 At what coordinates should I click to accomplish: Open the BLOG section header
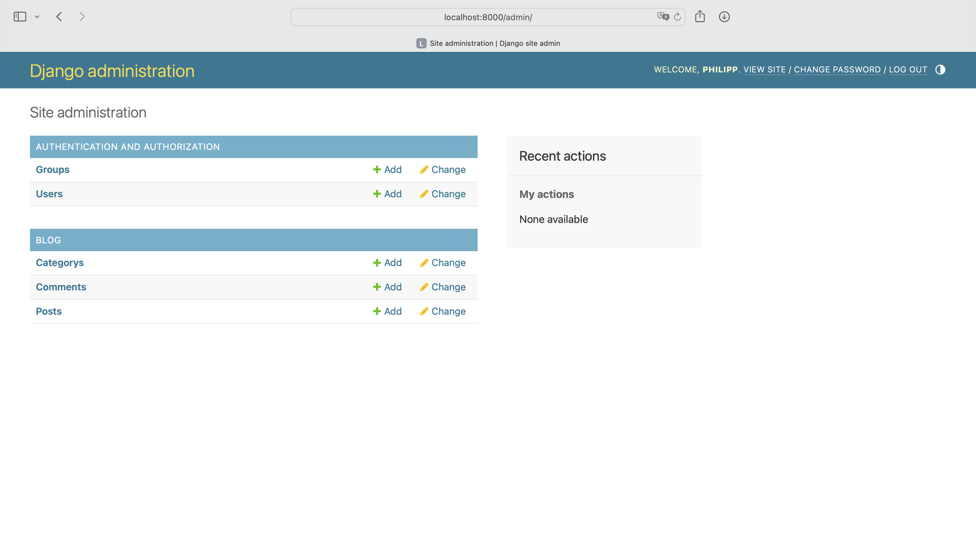(x=48, y=240)
